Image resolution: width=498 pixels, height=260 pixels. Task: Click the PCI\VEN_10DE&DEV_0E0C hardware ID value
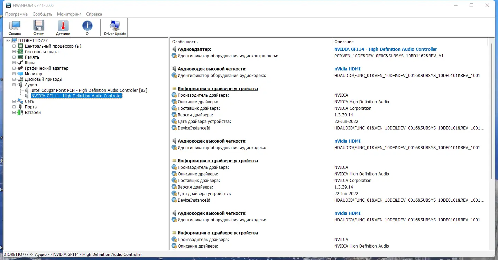pyautogui.click(x=389, y=56)
